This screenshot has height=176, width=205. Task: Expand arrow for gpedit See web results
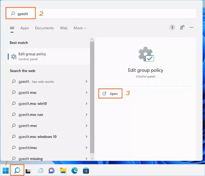coord(86,81)
